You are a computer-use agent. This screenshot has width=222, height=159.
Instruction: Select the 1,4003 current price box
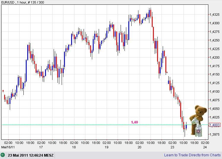tap(215, 125)
